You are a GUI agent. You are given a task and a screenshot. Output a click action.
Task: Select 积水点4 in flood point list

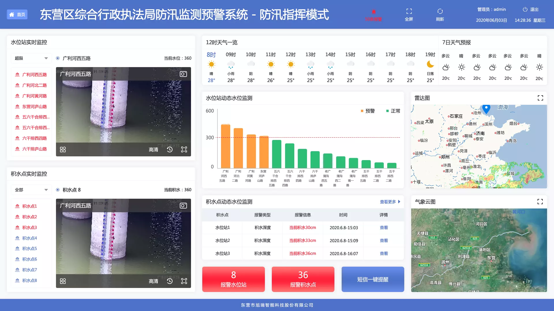pyautogui.click(x=29, y=238)
